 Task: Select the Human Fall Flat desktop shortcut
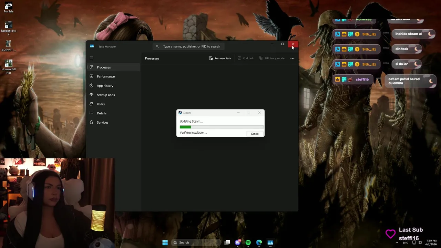[x=9, y=67]
